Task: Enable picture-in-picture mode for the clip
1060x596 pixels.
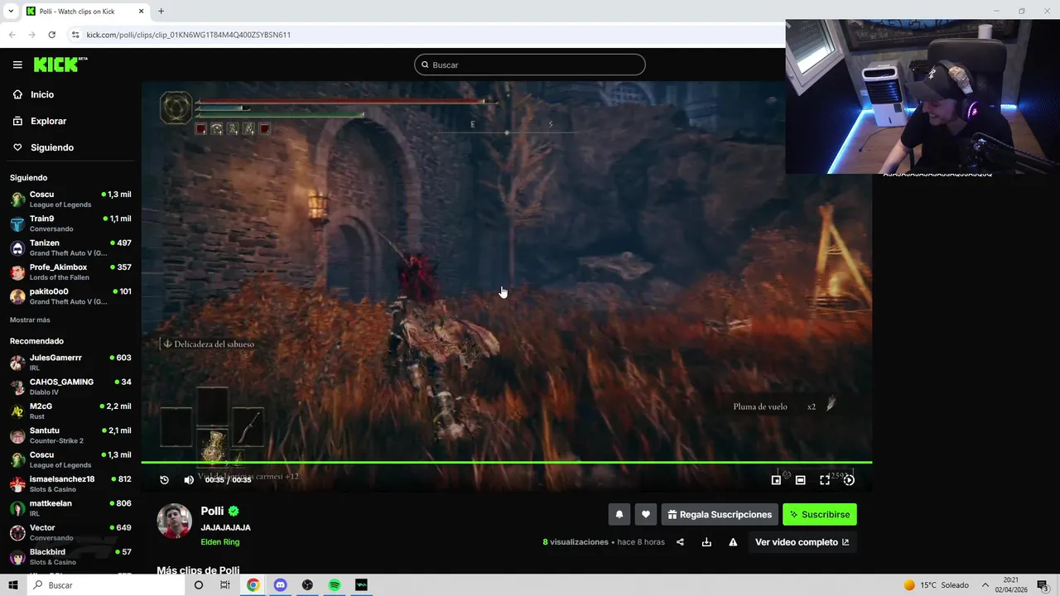Action: (776, 480)
